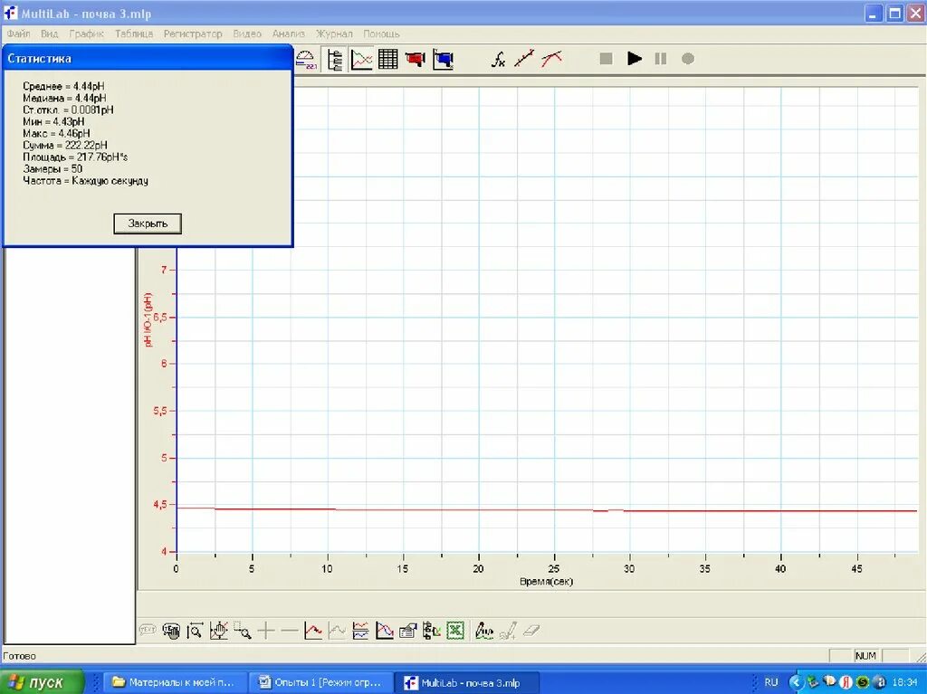Click the add-to-project tree graph icon
This screenshot has height=694, width=927.
[432, 631]
